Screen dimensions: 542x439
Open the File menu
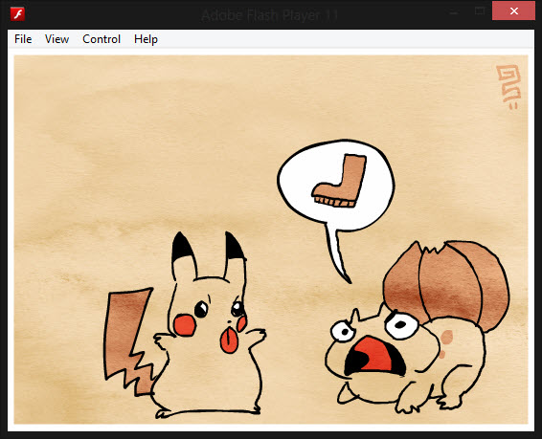coord(23,39)
